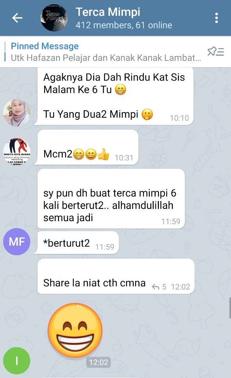Tap the back arrow in header
This screenshot has height=378, width=231.
click(17, 18)
